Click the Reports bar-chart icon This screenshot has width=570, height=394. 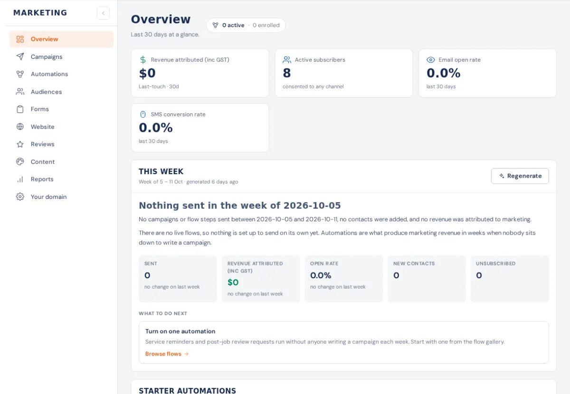(20, 179)
